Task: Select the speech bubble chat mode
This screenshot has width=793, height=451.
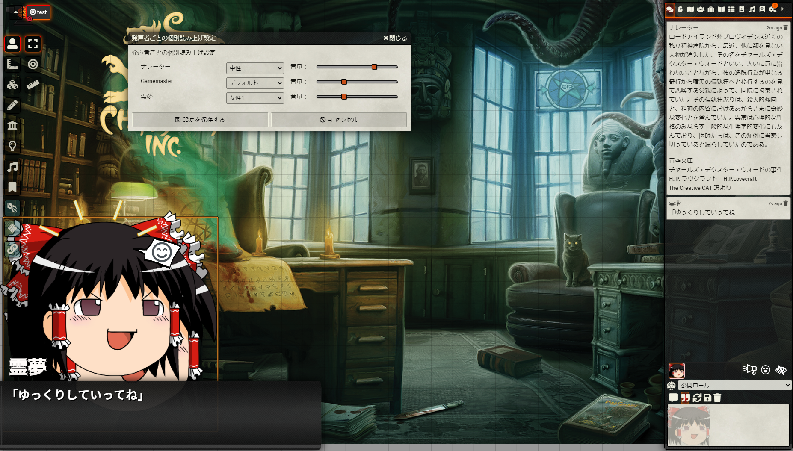Action: click(673, 398)
